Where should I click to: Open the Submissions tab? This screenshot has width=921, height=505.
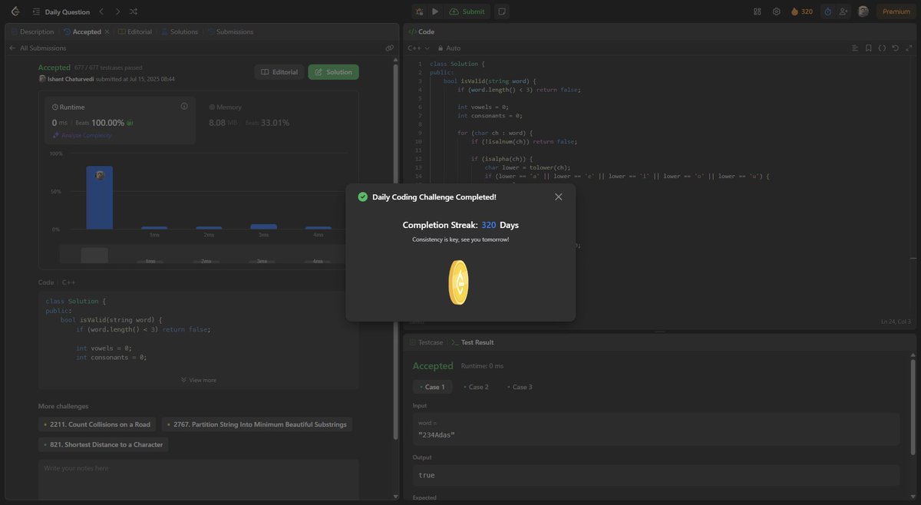pos(229,31)
